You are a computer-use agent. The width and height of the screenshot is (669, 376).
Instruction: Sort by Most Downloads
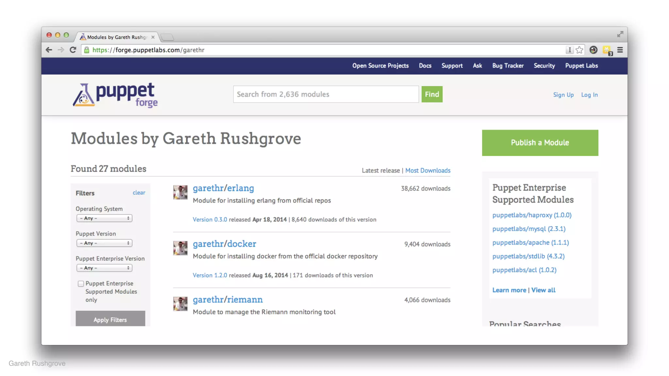pos(428,170)
